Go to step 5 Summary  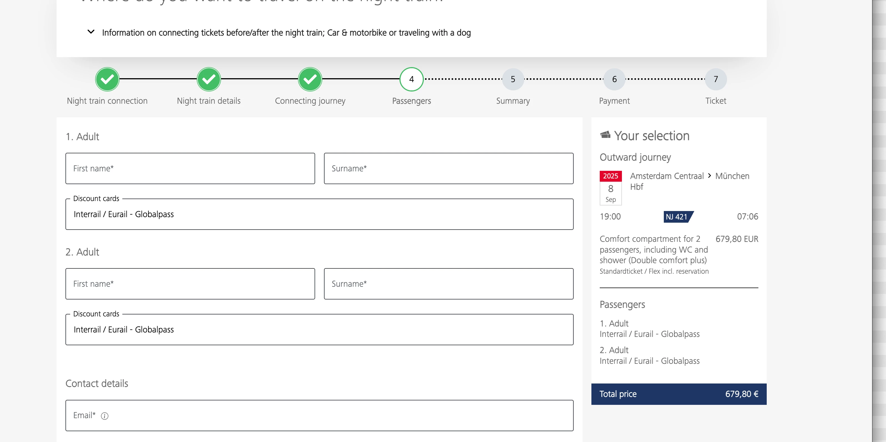pyautogui.click(x=513, y=79)
